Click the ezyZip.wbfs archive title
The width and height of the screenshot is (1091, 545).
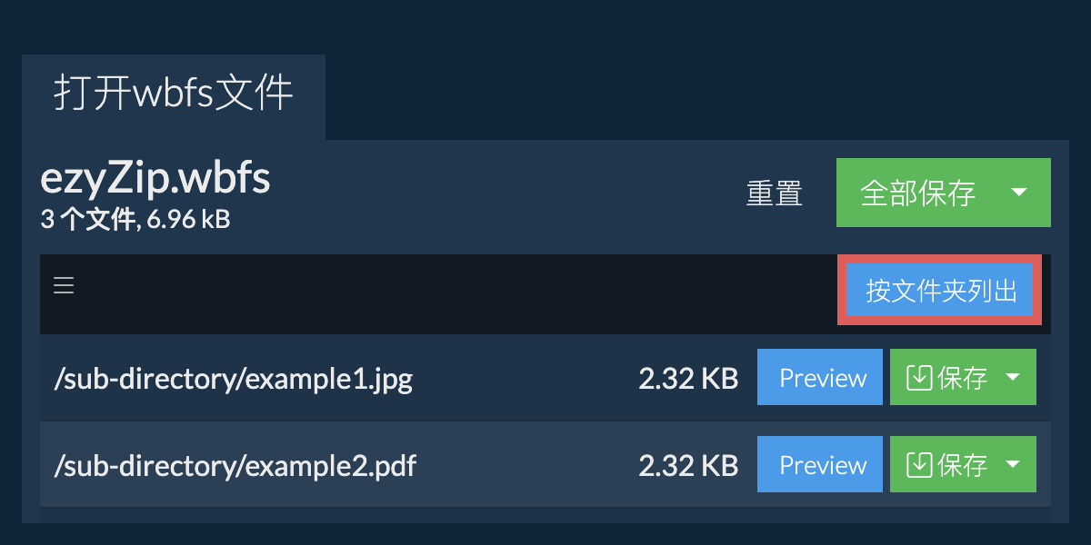155,180
